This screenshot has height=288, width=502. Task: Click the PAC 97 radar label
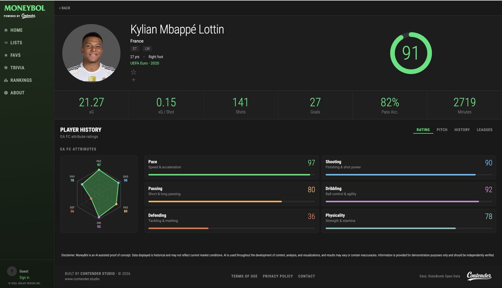[x=99, y=163]
